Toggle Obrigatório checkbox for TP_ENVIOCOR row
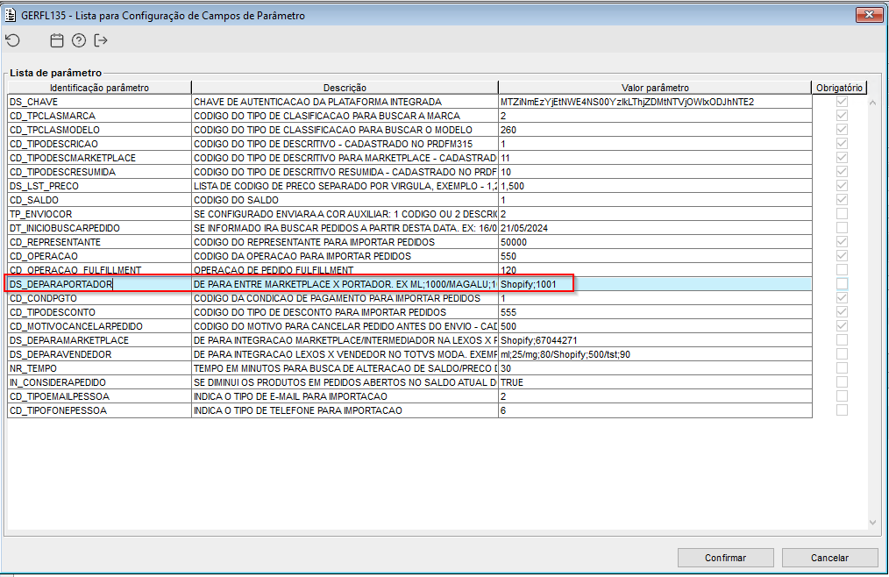 pos(842,214)
